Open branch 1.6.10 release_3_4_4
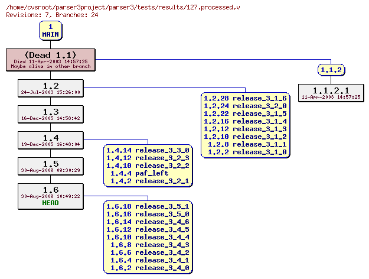The height and width of the screenshot is (279, 369). pos(148,237)
